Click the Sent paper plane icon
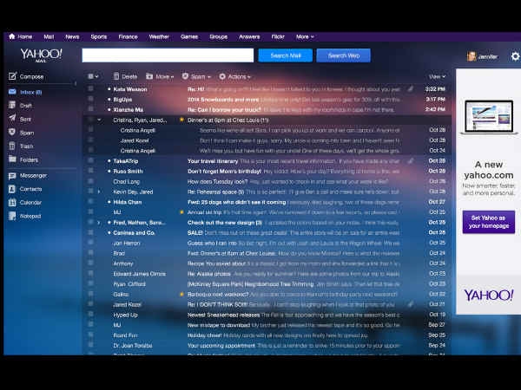This screenshot has width=521, height=390. [12, 119]
